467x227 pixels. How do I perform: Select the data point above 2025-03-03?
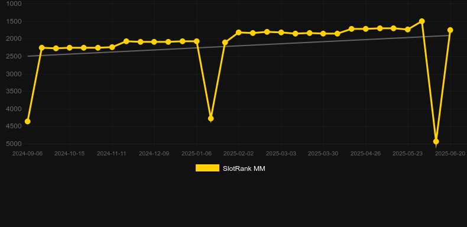click(281, 33)
